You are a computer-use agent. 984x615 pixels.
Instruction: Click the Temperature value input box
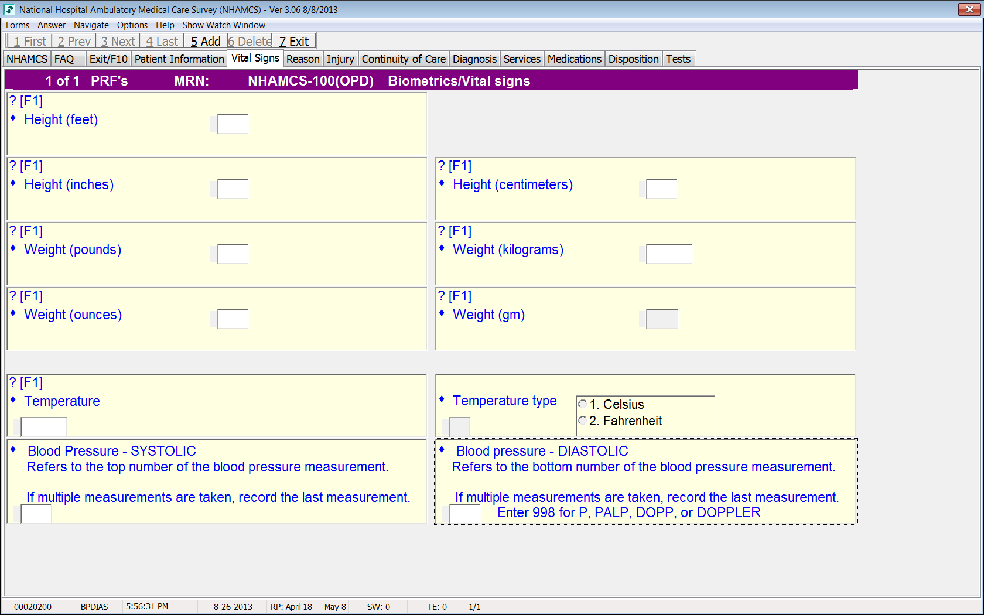click(x=44, y=427)
